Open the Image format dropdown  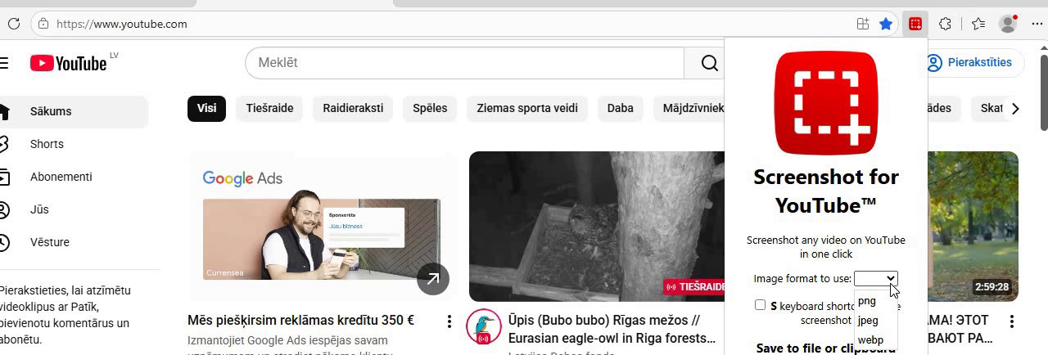875,278
